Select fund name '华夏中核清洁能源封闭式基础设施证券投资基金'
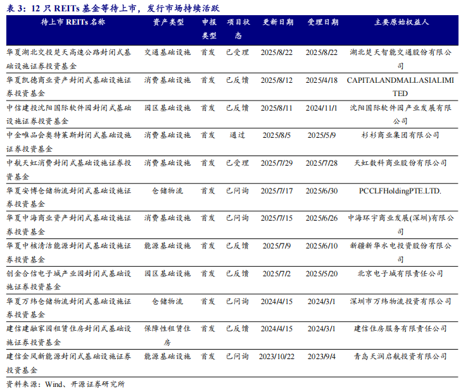The image size is (468, 392). point(68,253)
